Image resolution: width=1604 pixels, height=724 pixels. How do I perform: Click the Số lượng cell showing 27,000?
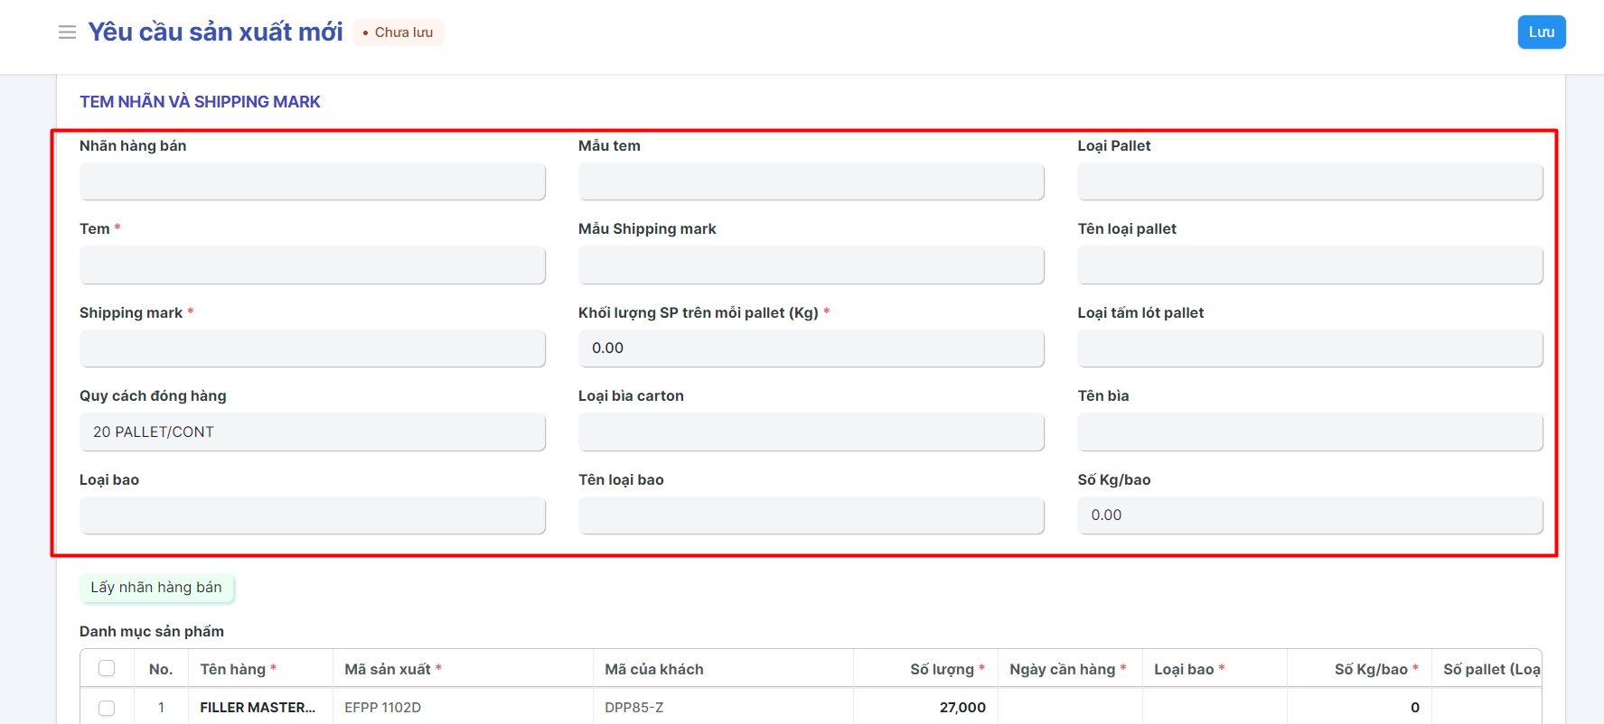(x=925, y=708)
